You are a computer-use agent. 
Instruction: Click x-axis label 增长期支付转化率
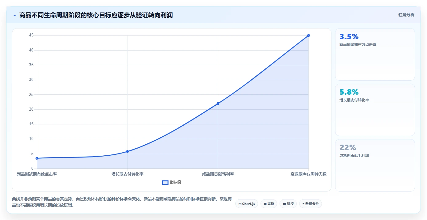point(127,174)
